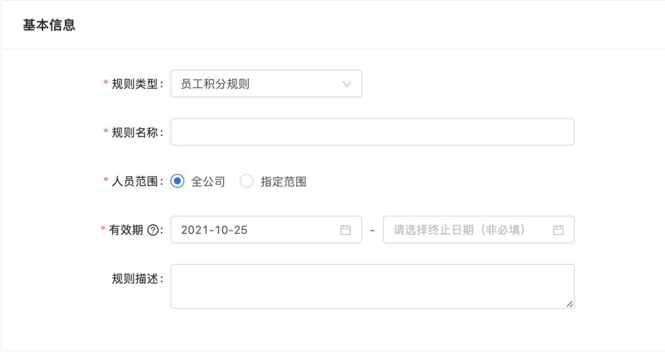Image resolution: width=665 pixels, height=353 pixels.
Task: Focus the 规则描述 text area
Action: pos(373,286)
